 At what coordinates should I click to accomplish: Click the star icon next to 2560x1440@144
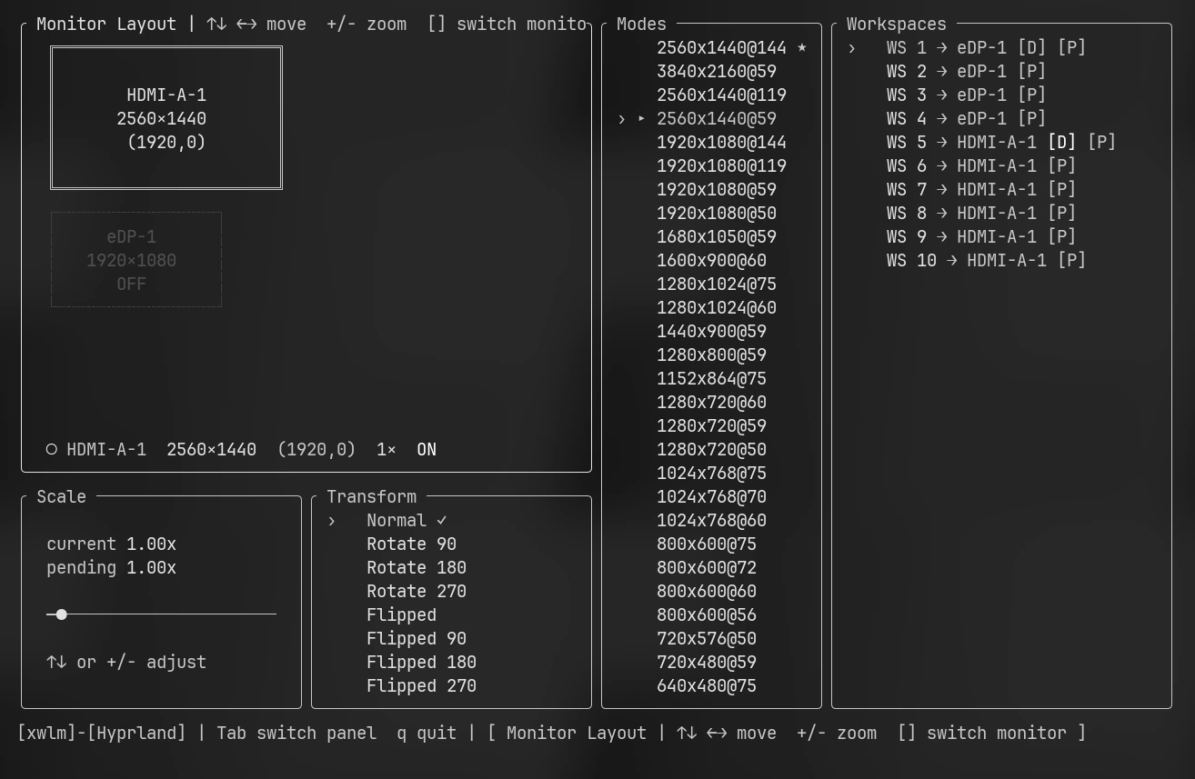click(801, 47)
